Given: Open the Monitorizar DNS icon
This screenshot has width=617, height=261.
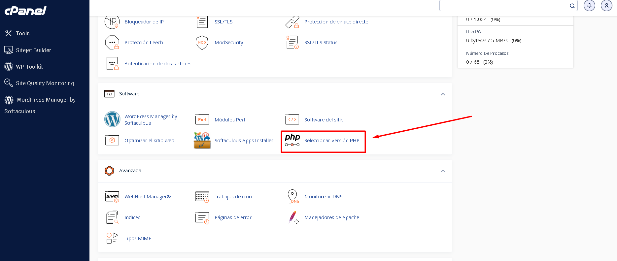Looking at the screenshot, I should (x=293, y=196).
